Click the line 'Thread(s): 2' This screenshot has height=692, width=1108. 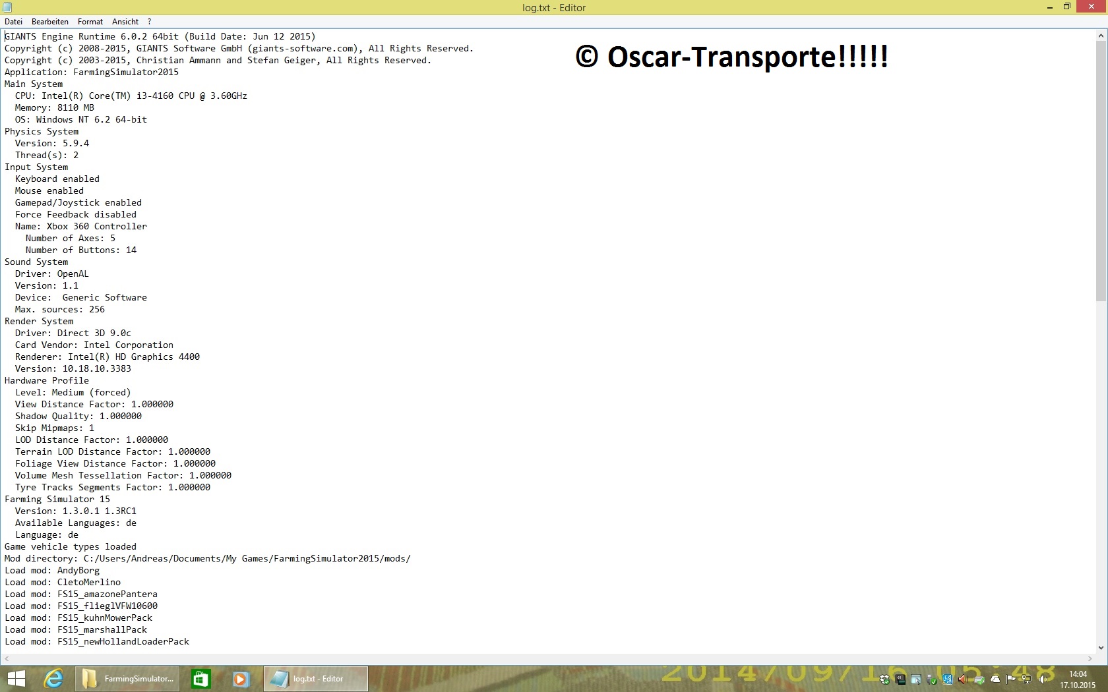[x=47, y=156]
